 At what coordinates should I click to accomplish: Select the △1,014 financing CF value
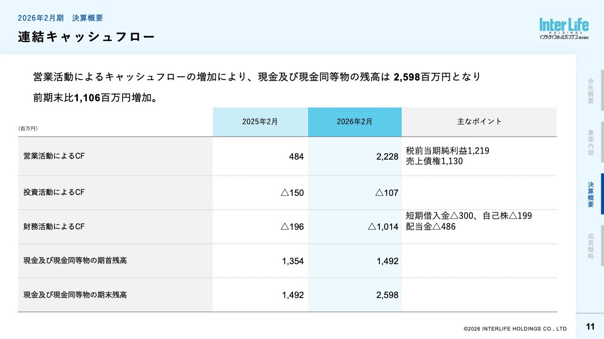[x=383, y=227]
